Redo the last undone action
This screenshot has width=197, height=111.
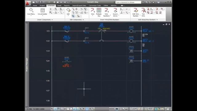click(x=49, y=2)
